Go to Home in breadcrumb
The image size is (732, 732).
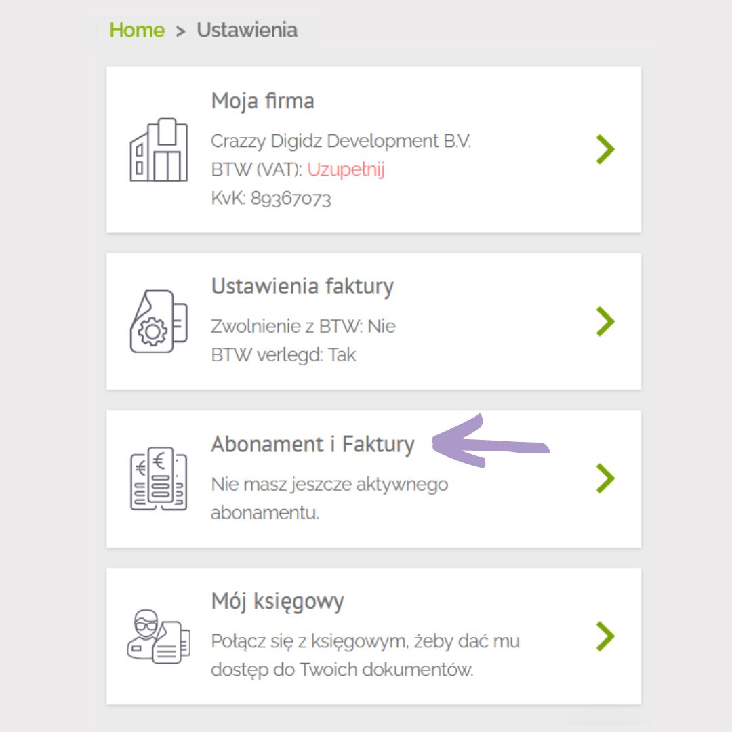[136, 30]
